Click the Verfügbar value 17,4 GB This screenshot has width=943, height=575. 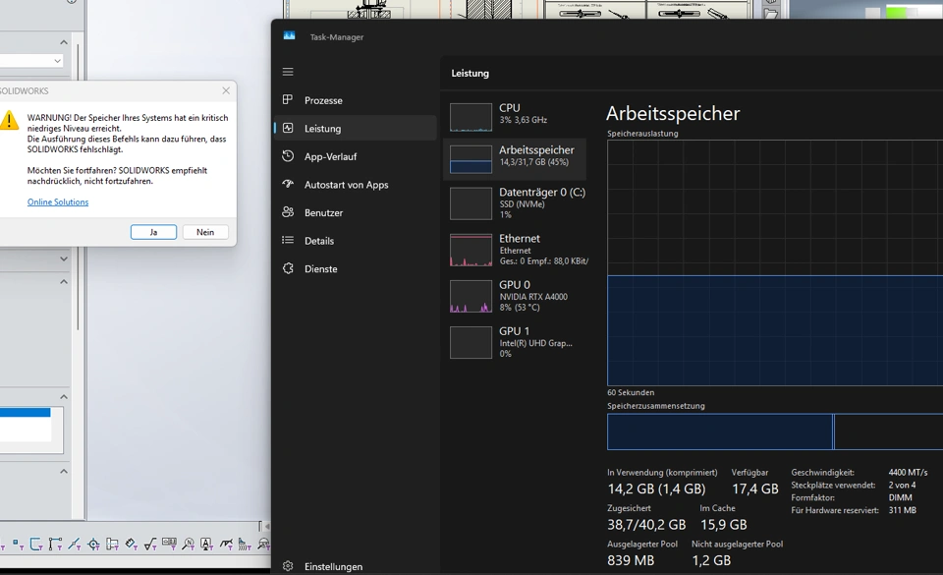tap(754, 489)
